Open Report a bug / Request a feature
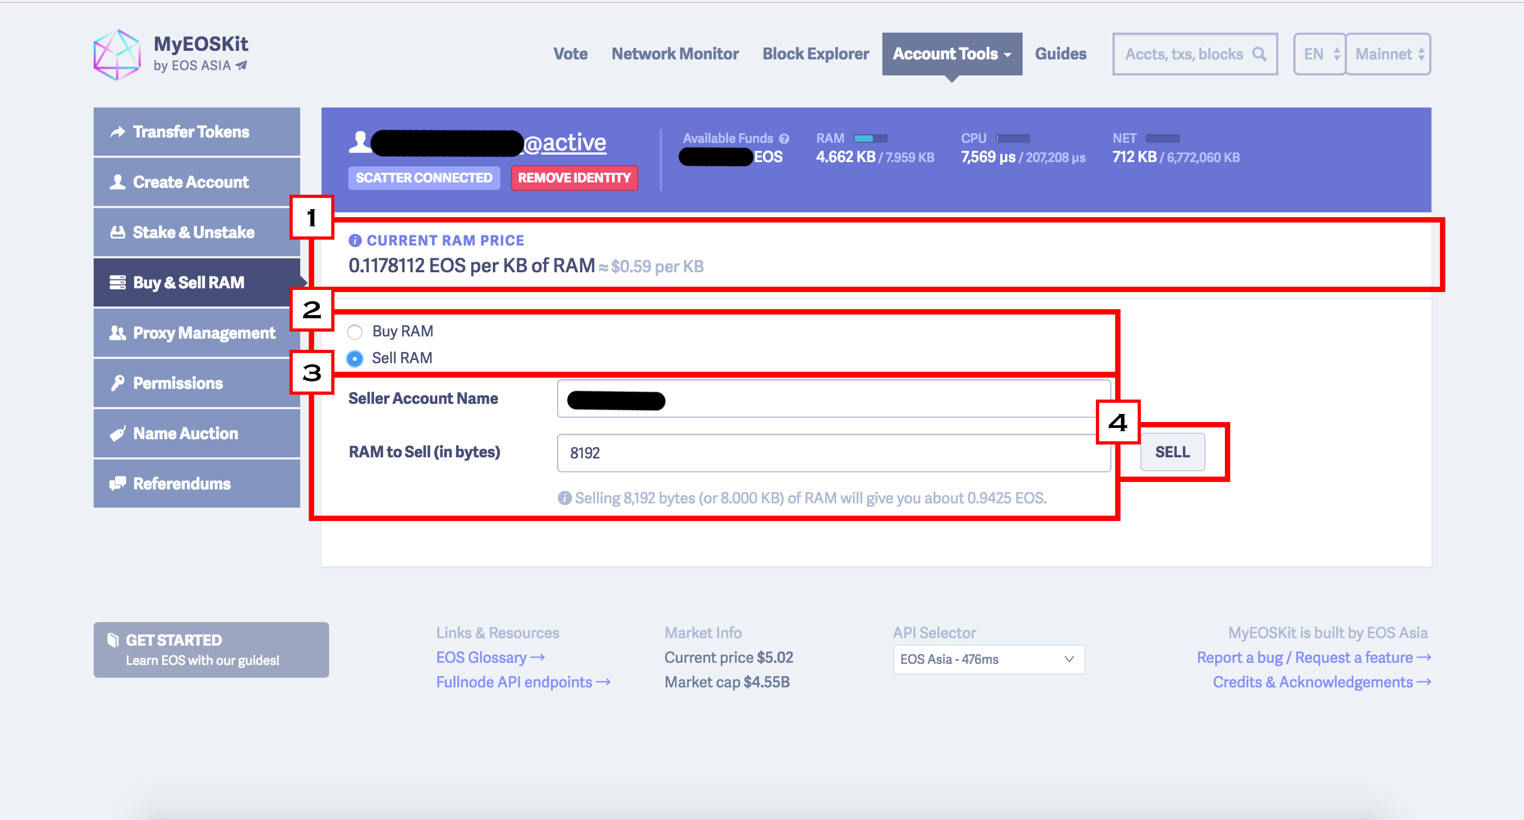The width and height of the screenshot is (1524, 820). (1313, 657)
